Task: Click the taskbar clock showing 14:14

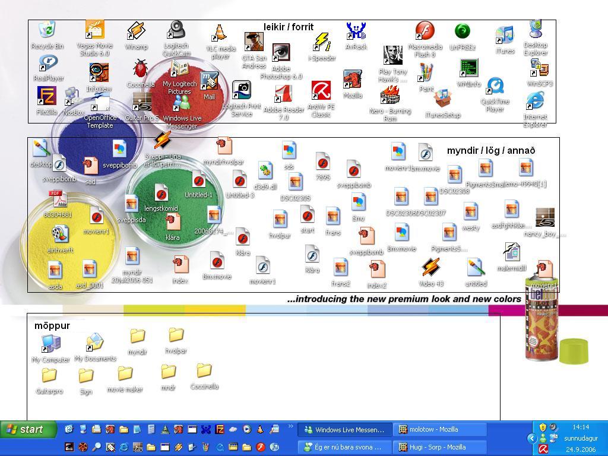Action: coord(581,427)
